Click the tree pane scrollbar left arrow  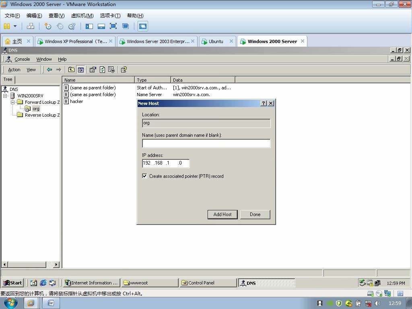[5, 264]
